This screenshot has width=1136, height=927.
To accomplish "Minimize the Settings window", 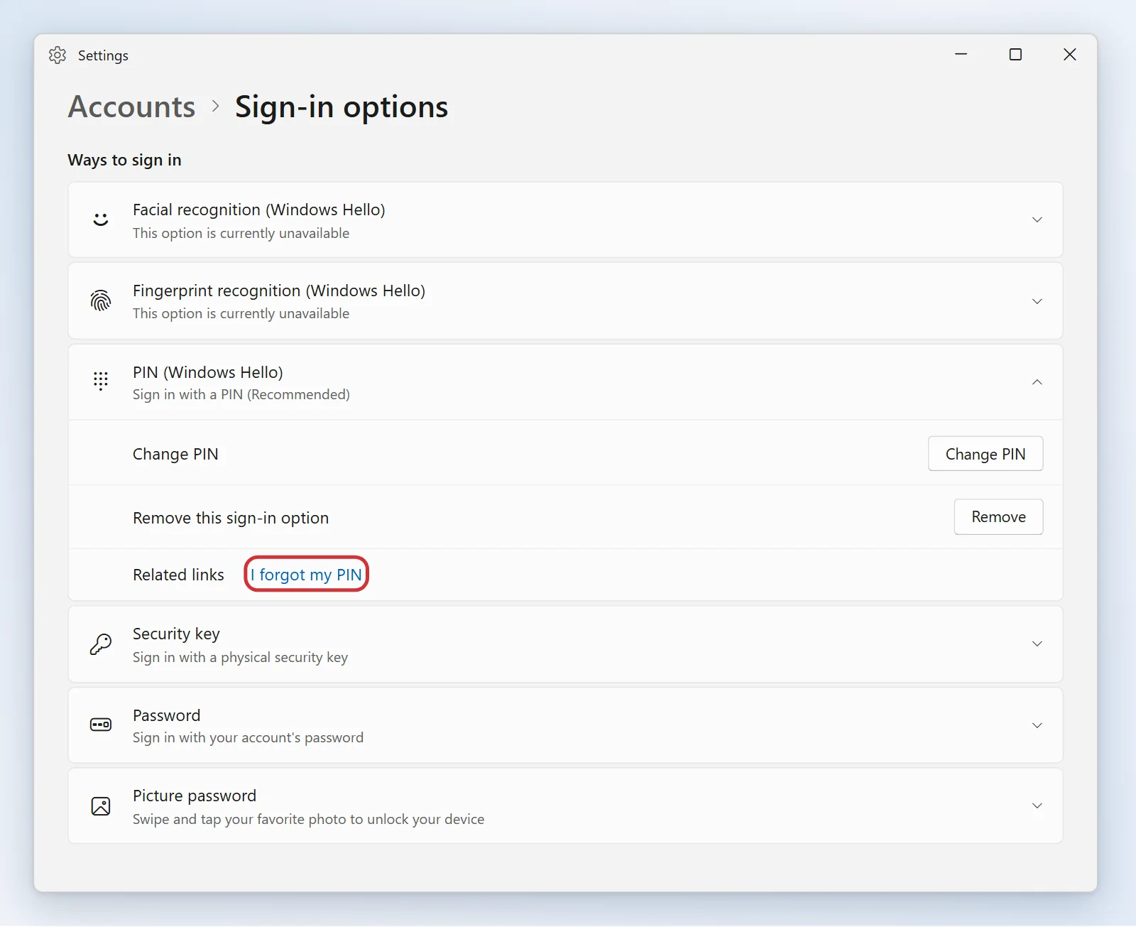I will tap(961, 55).
